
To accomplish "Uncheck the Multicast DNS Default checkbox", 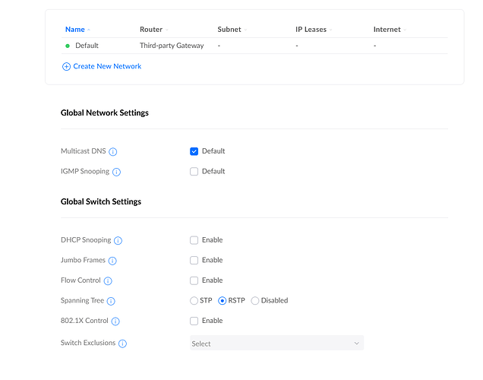I will click(x=194, y=151).
